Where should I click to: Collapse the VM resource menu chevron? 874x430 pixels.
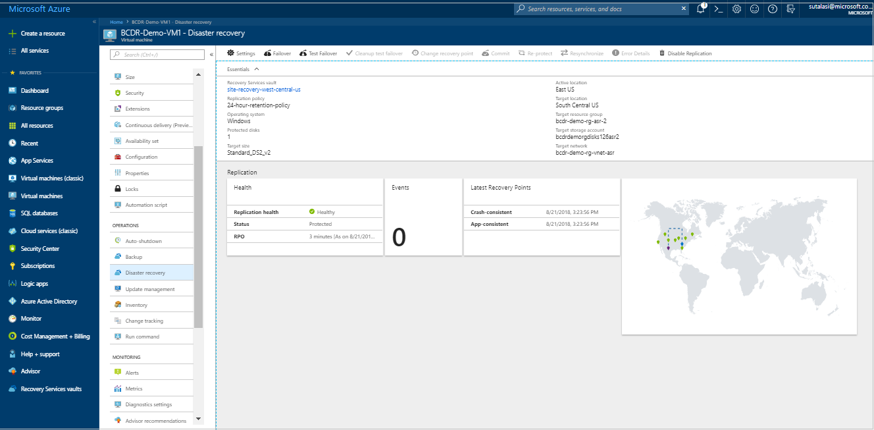(x=211, y=55)
